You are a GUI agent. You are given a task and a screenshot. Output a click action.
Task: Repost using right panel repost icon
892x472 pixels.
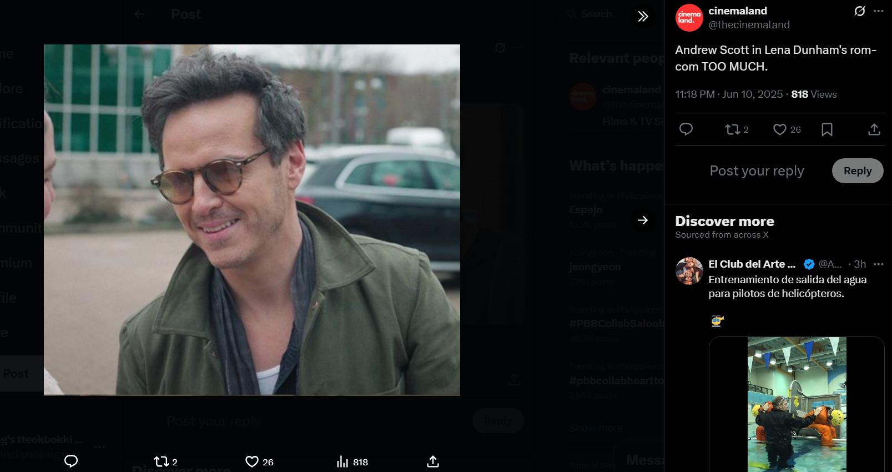(x=732, y=129)
